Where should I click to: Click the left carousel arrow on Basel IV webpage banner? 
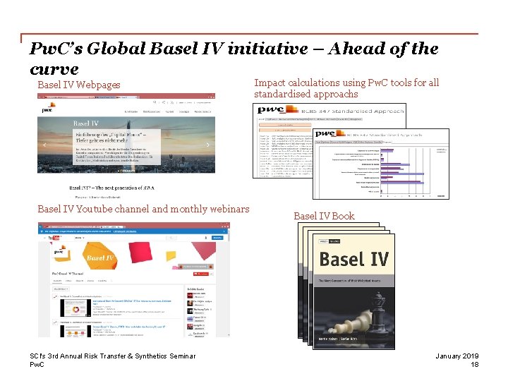tap(44, 145)
